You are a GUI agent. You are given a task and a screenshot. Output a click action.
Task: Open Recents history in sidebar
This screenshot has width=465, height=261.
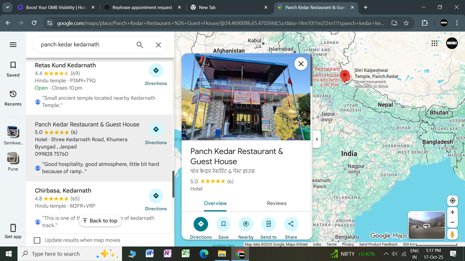click(13, 98)
